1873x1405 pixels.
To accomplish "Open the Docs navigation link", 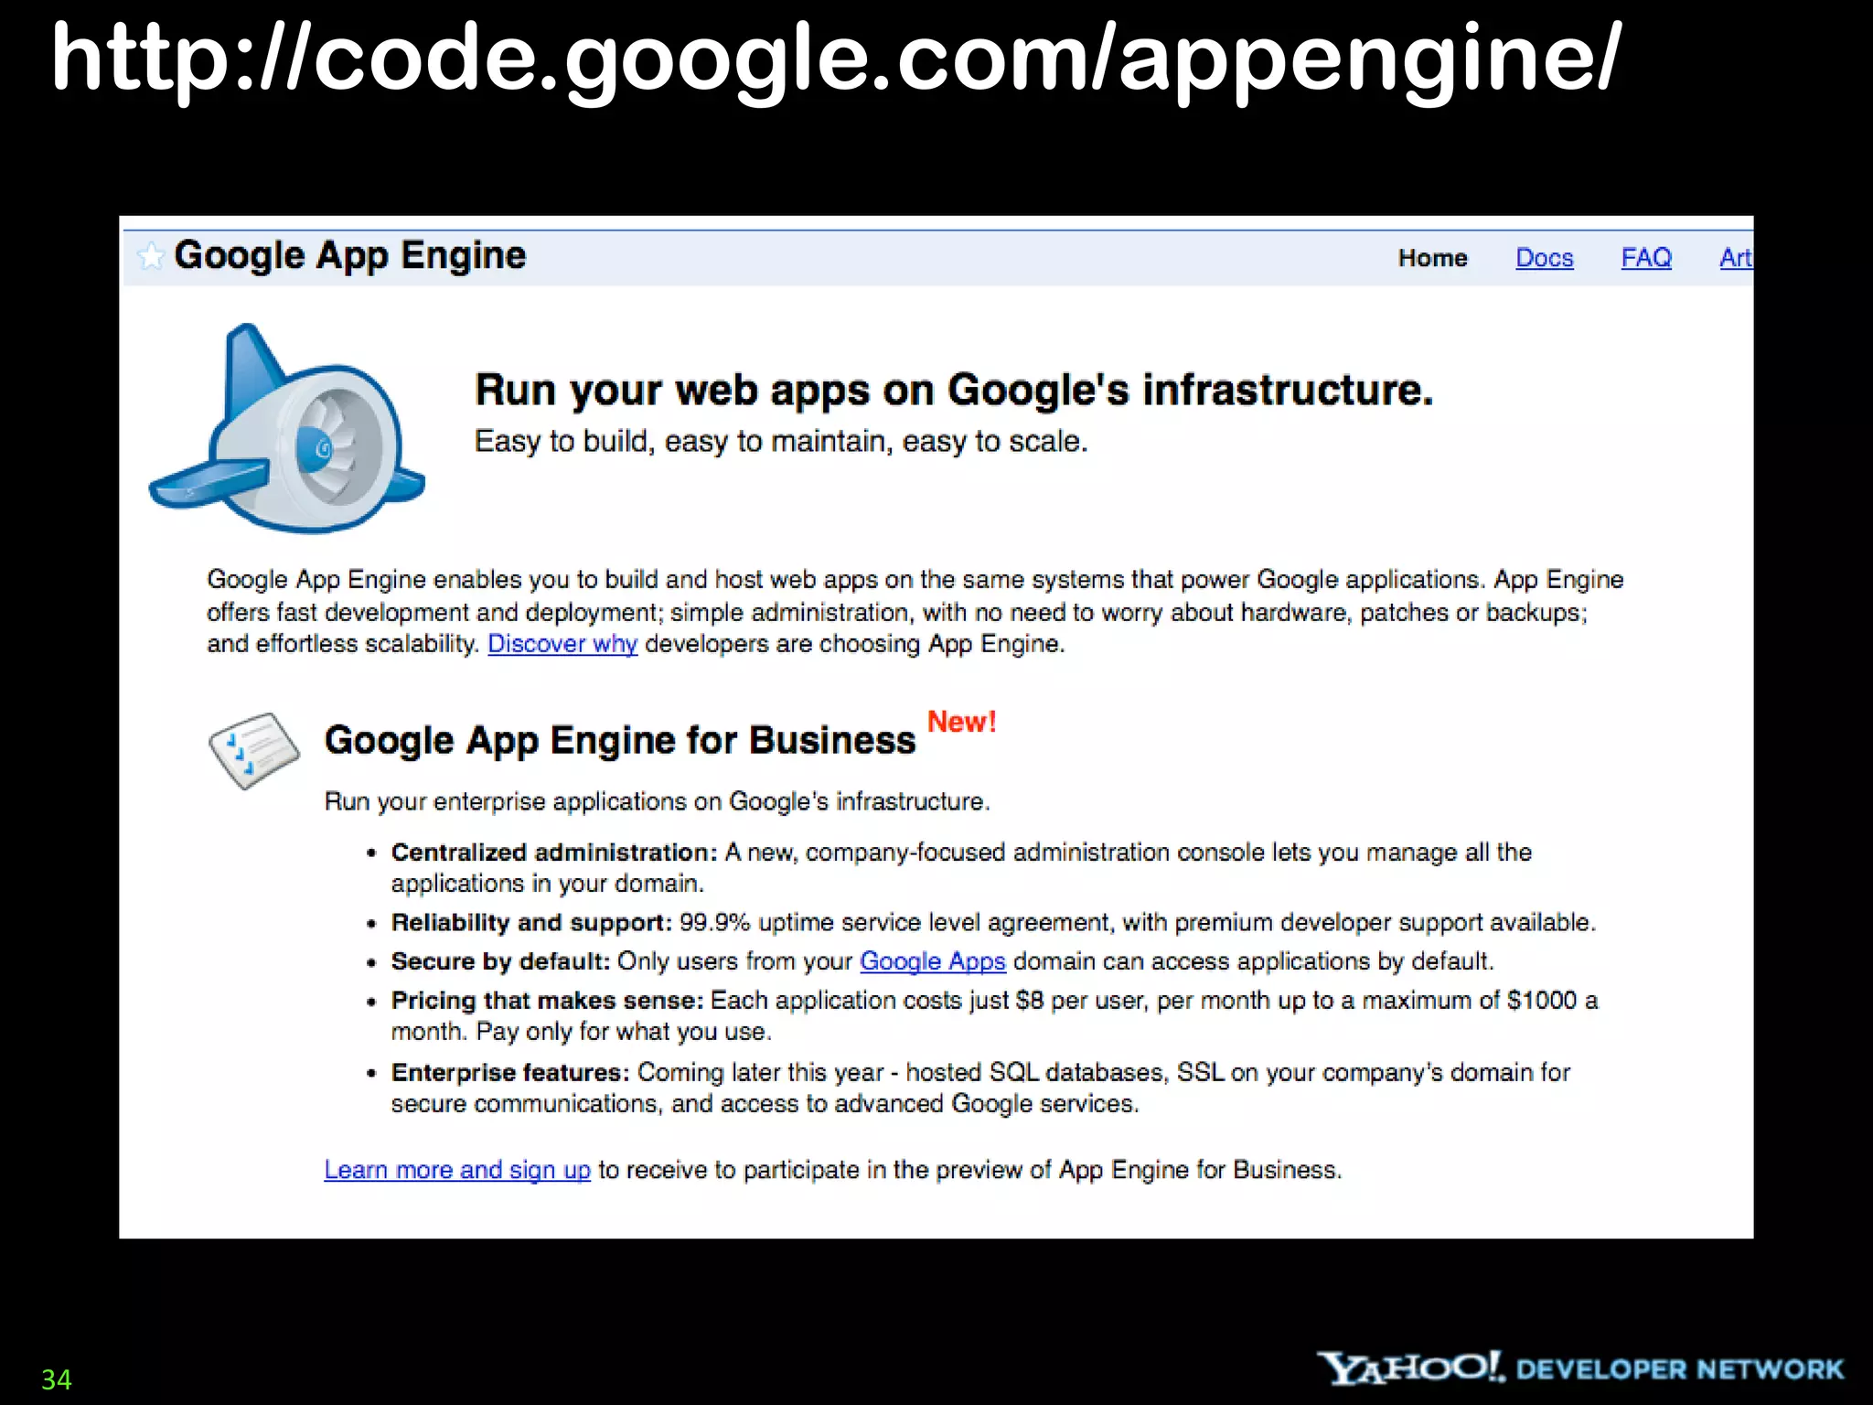I will (1544, 258).
